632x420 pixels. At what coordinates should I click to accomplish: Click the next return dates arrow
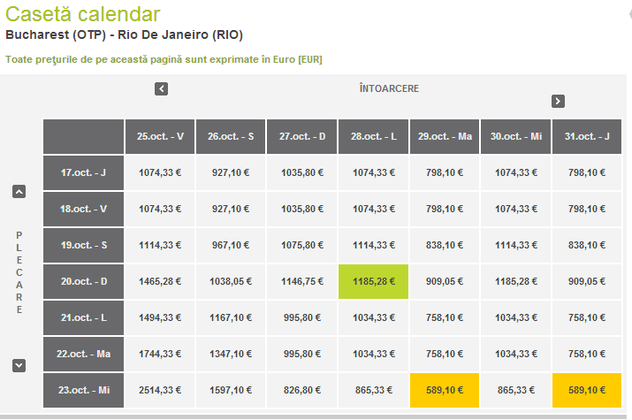click(558, 101)
